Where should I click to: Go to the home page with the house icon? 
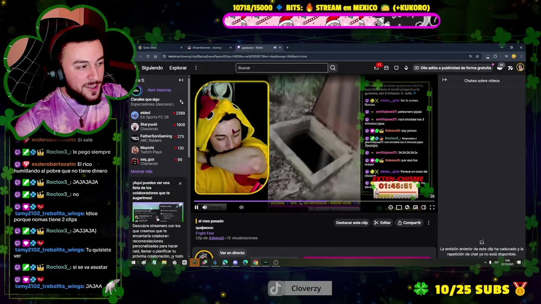click(x=155, y=56)
